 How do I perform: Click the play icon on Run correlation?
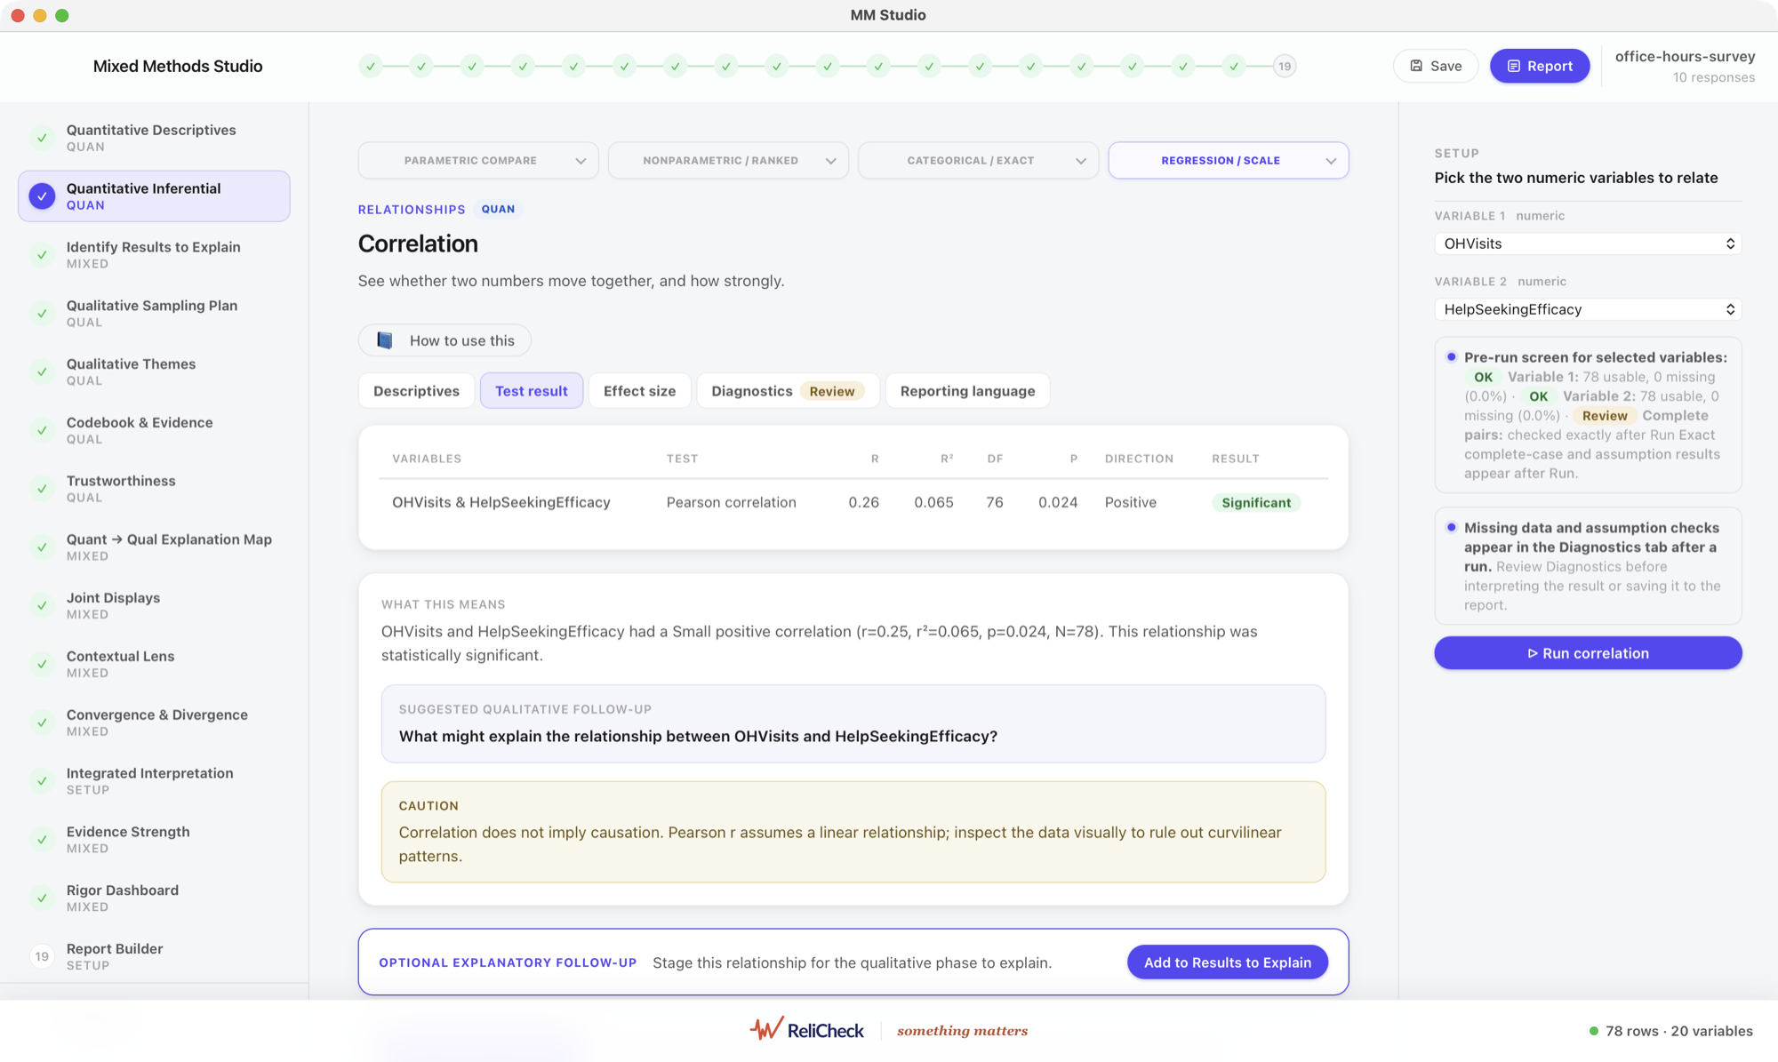pyautogui.click(x=1533, y=653)
